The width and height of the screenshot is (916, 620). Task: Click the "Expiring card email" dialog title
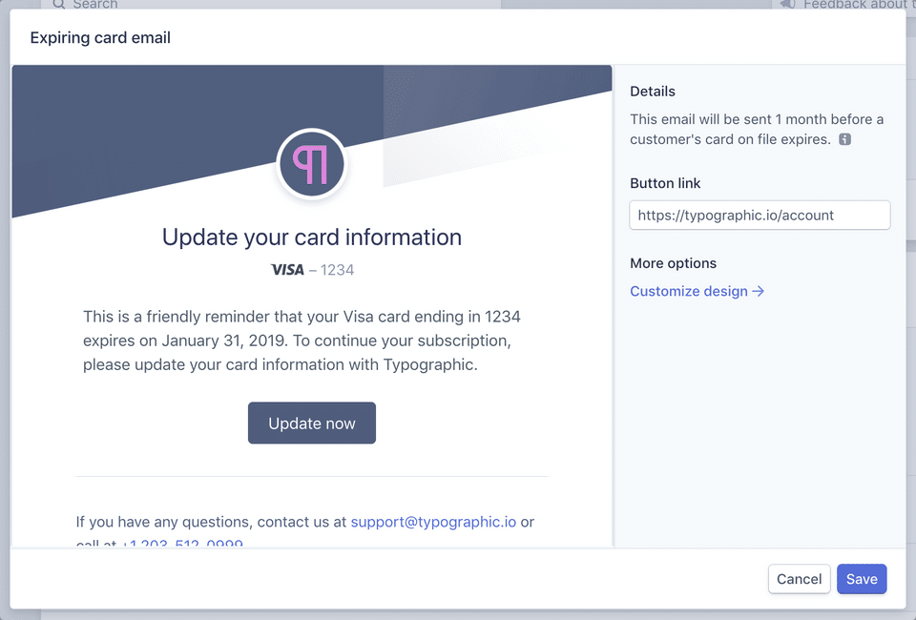coord(100,38)
